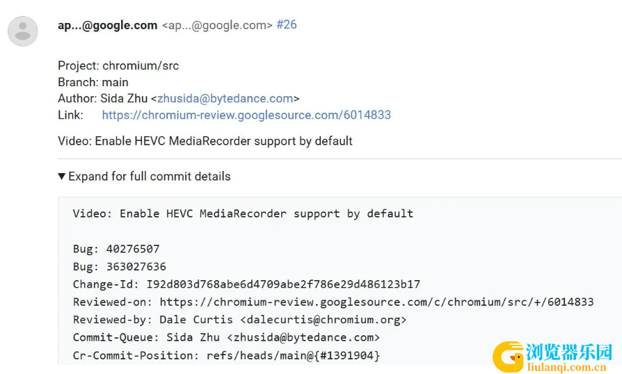Click dalecurtis@chromium.org reviewer email text
The image size is (622, 374).
324,320
